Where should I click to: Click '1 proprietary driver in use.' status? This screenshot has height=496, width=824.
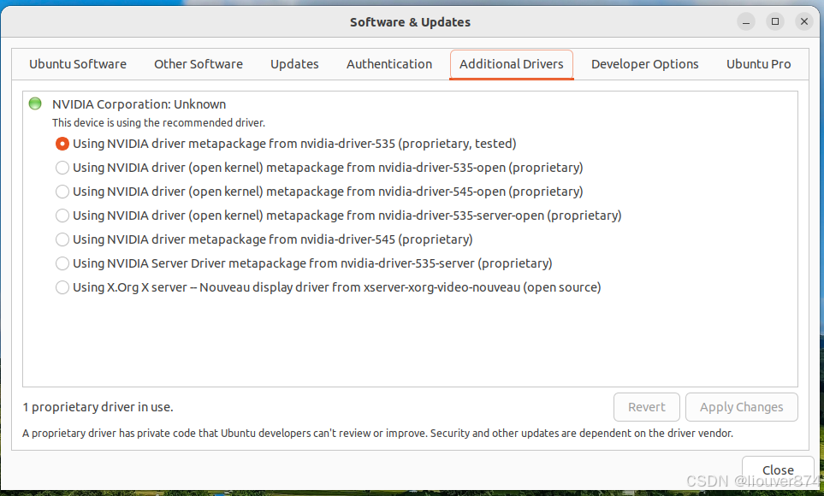coord(98,407)
